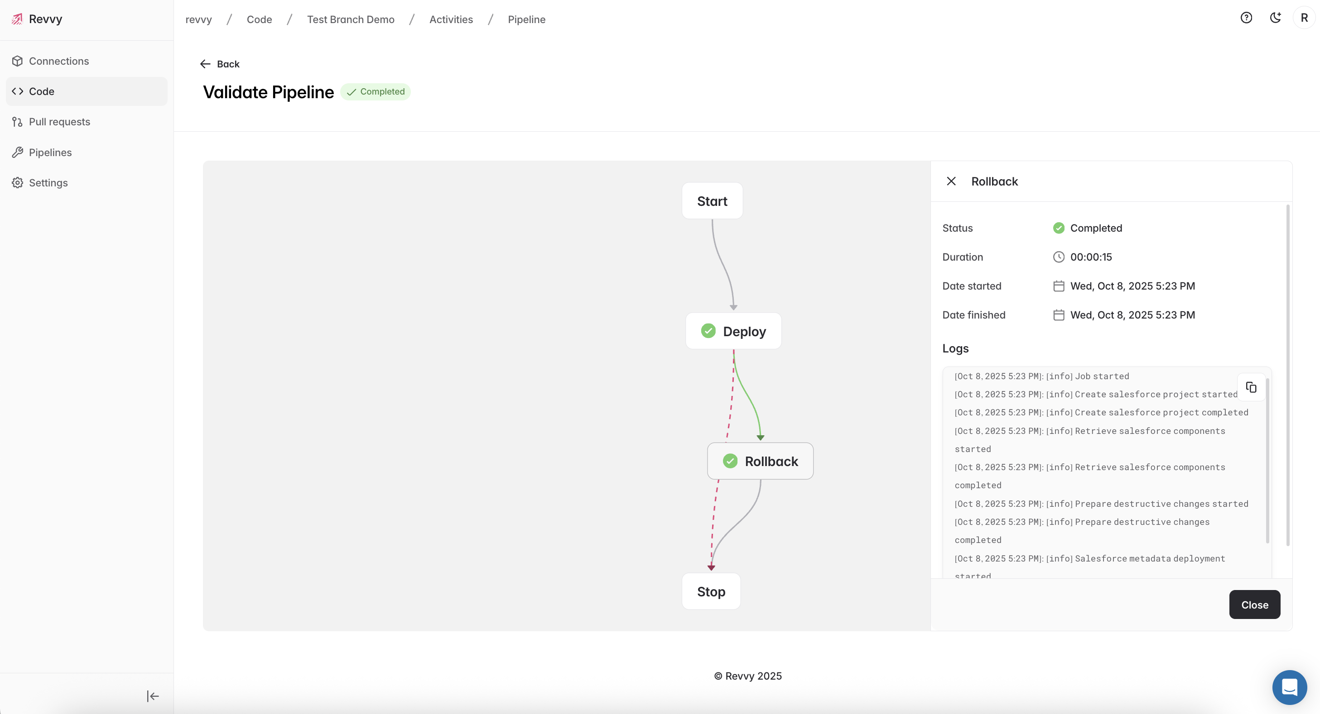Click the Activities breadcrumb link
The image size is (1320, 714).
click(451, 19)
